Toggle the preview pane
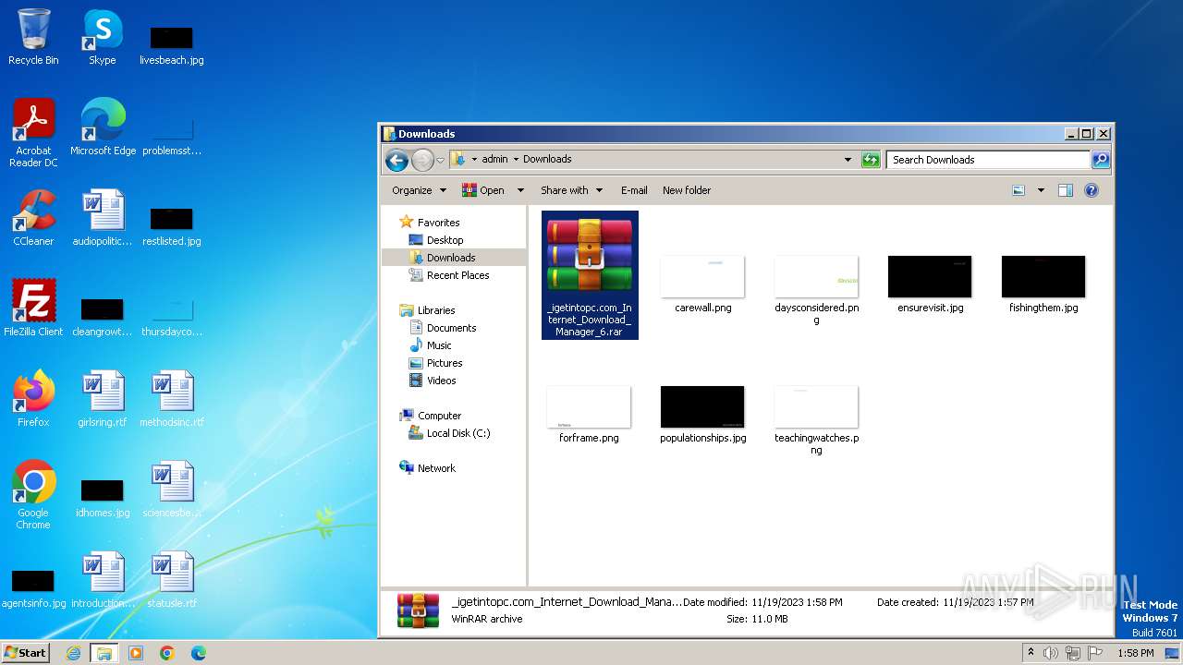 1066,190
